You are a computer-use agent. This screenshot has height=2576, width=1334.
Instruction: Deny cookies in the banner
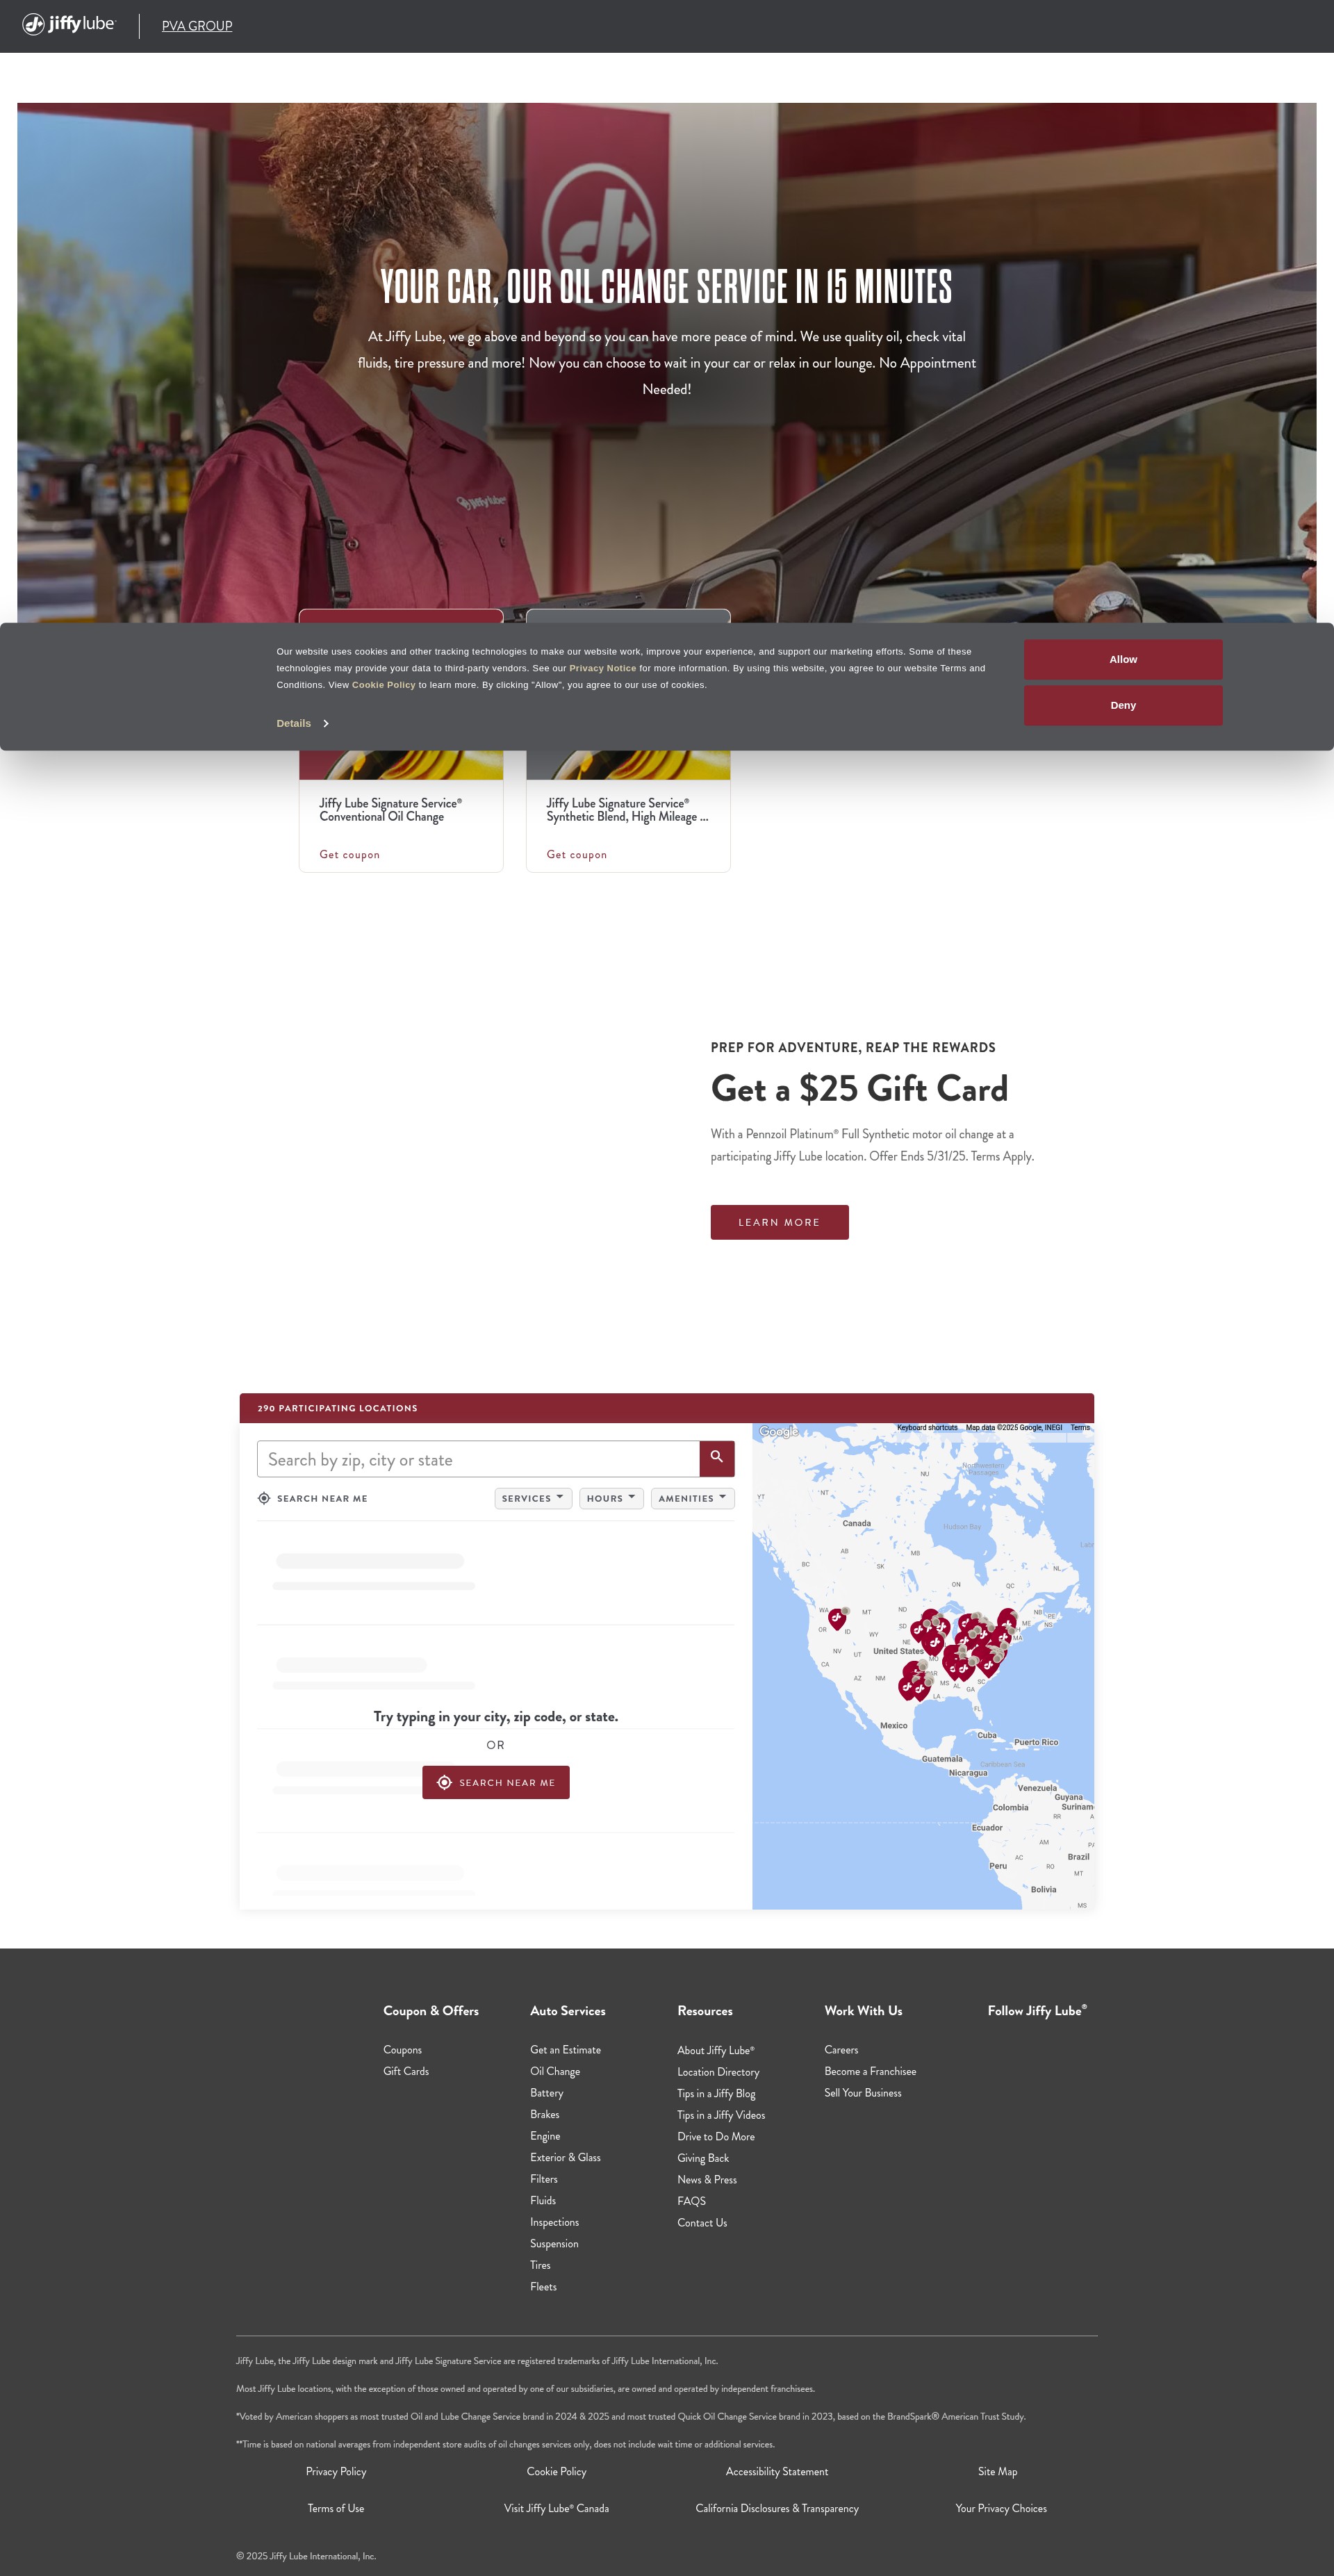[x=1122, y=705]
